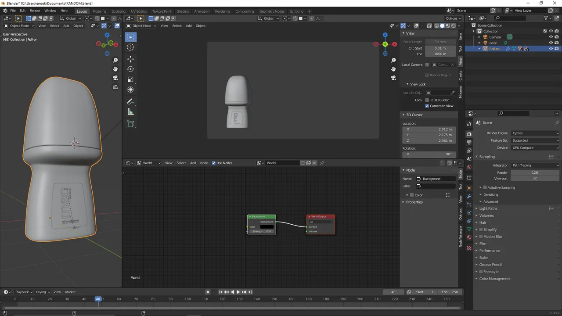Expand the Color Management panel
562x316 pixels.
click(x=494, y=279)
